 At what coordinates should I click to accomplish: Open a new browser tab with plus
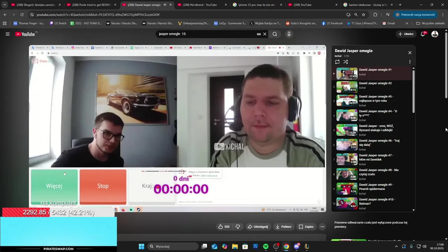400,5
